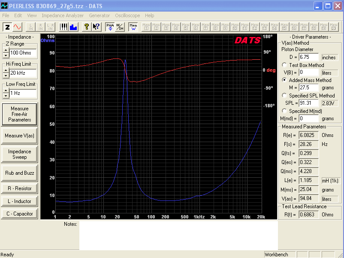The width and height of the screenshot is (344, 258).
Task: Run the Rub and Buzz test
Action: pyautogui.click(x=20, y=173)
